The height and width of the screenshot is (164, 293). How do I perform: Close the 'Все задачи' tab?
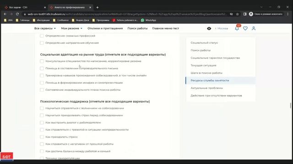45,7
